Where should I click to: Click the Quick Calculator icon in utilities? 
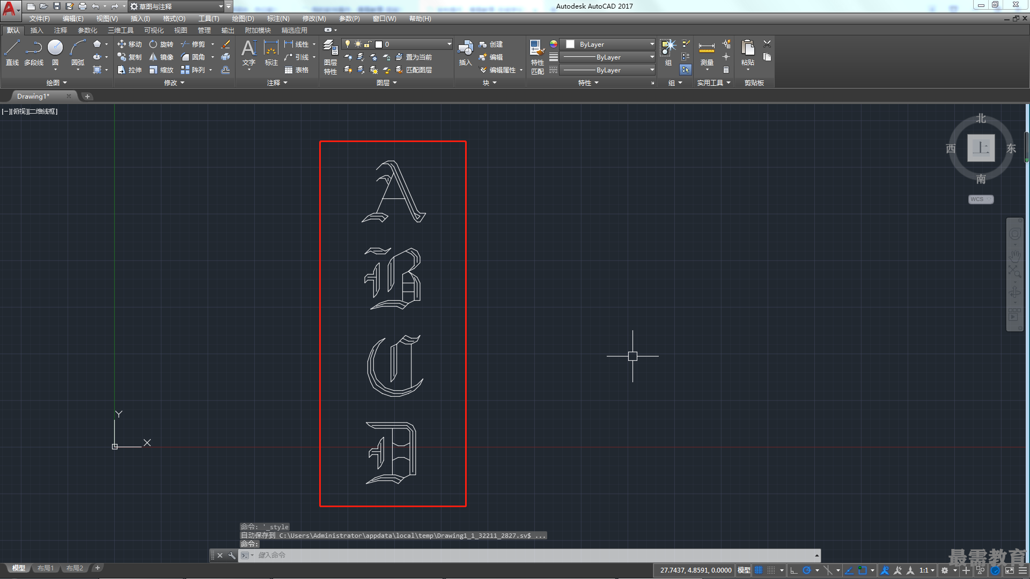click(726, 70)
